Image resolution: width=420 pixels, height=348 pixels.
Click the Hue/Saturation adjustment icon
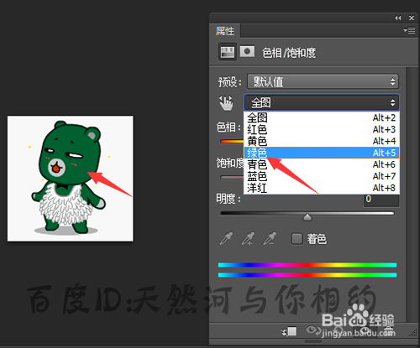click(x=228, y=52)
